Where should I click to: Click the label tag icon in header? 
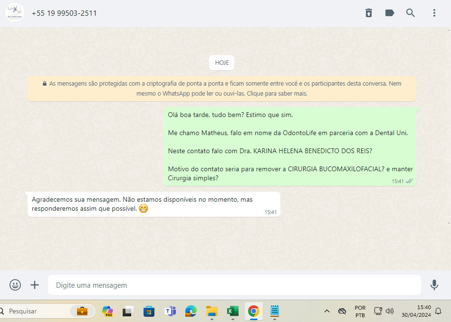389,13
